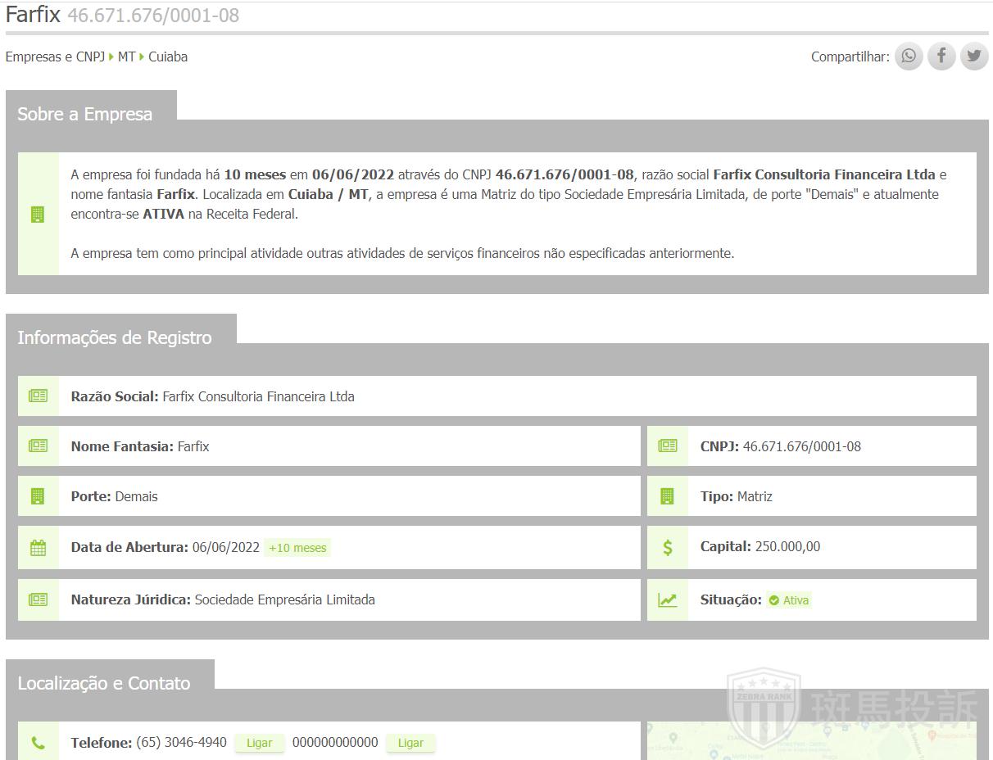The image size is (993, 760).
Task: Click the green Ativa status badge
Action: click(789, 600)
